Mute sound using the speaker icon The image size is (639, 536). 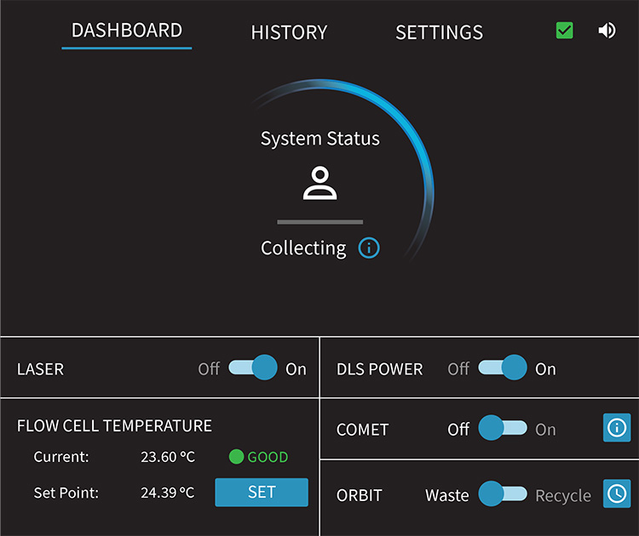coord(607,31)
